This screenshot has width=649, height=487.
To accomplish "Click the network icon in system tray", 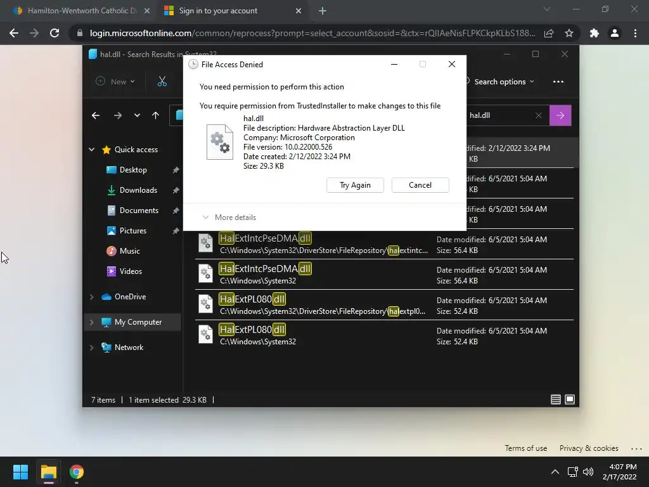I will coord(572,472).
